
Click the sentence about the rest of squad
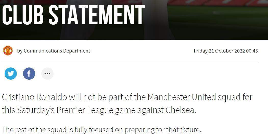point(101,130)
